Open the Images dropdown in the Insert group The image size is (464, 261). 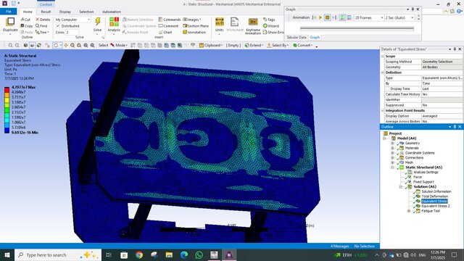[191, 20]
